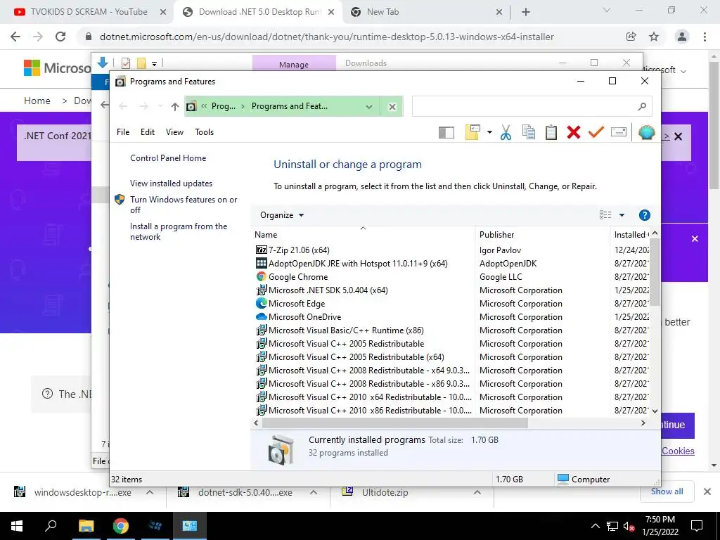Click the Chrome URL address bar
Image resolution: width=720 pixels, height=540 pixels.
[326, 37]
